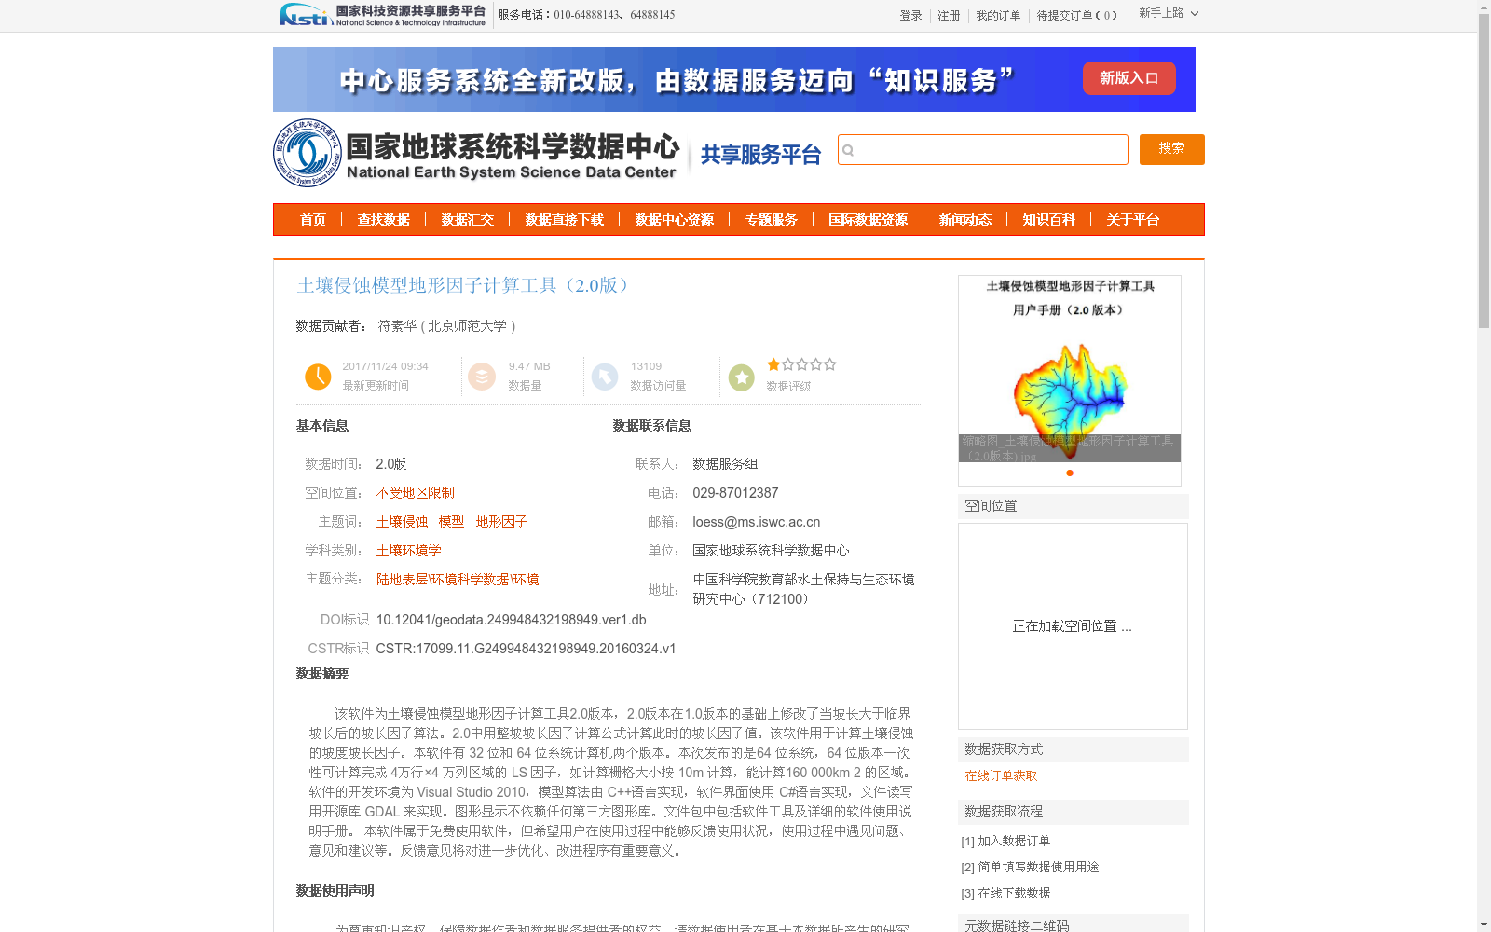Expand the 新手上路 dropdown
The image size is (1491, 932).
click(x=1169, y=13)
